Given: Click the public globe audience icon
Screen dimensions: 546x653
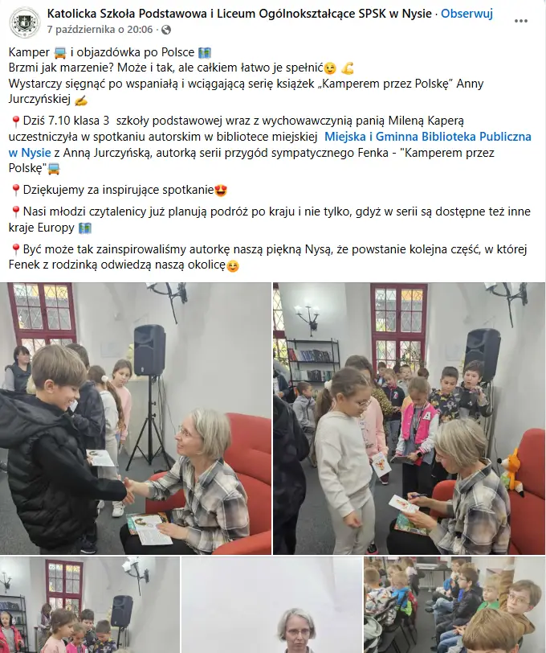Looking at the screenshot, I should coord(166,30).
